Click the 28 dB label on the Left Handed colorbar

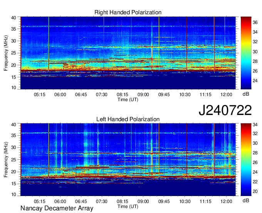255,153
